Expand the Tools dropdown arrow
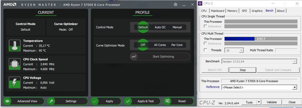The width and height of the screenshot is (302, 108). click(x=259, y=102)
